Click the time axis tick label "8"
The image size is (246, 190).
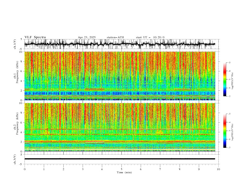click(180, 169)
